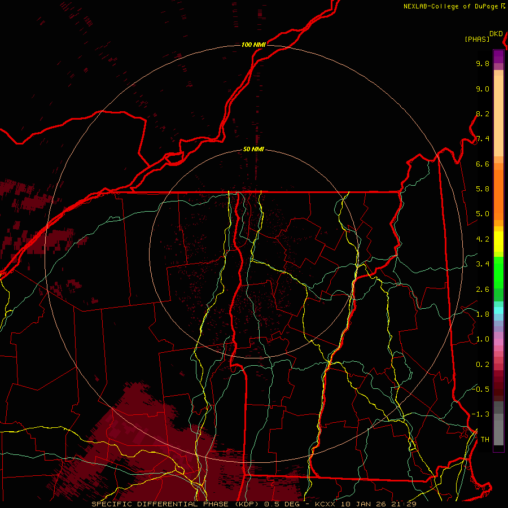This screenshot has width=508, height=508.
Task: Click the yellow color bar segment
Action: (x=498, y=242)
